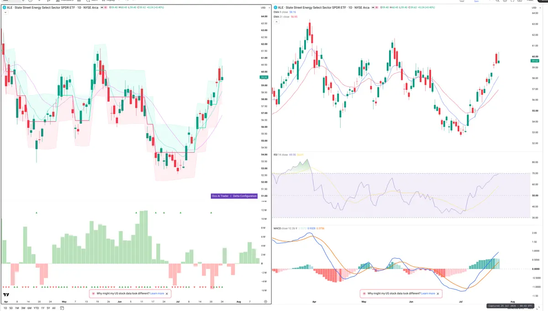The height and width of the screenshot is (311, 548).
Task: Select the 6M date range
Action: (x=29, y=308)
